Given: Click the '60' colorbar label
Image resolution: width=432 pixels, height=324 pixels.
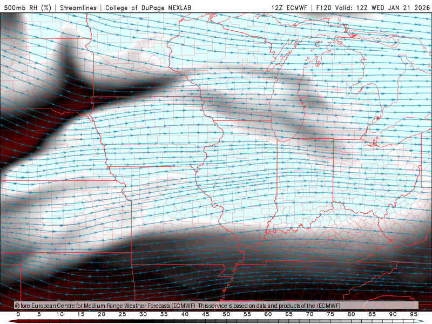Looking at the screenshot, I should tap(268, 314).
